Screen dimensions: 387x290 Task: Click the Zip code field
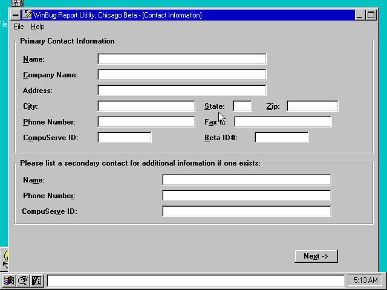[x=313, y=106]
